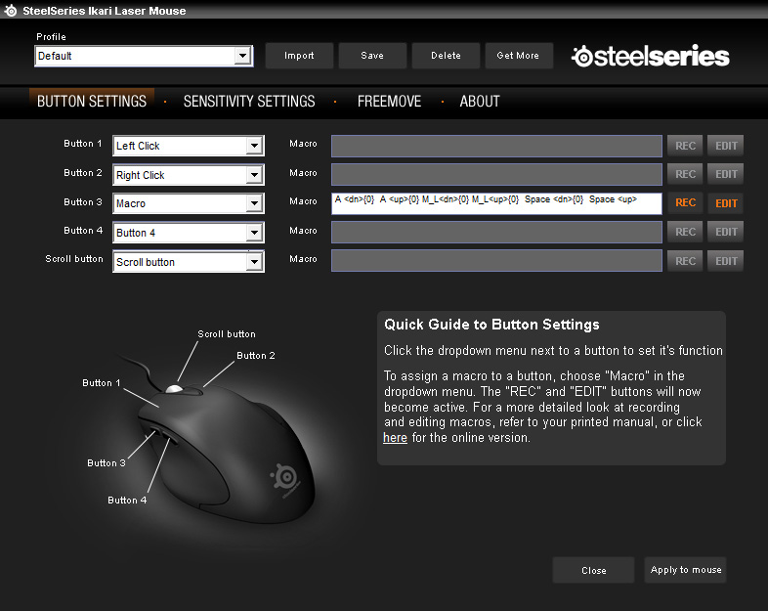This screenshot has height=611, width=768.
Task: Save the current profile
Action: 372,56
